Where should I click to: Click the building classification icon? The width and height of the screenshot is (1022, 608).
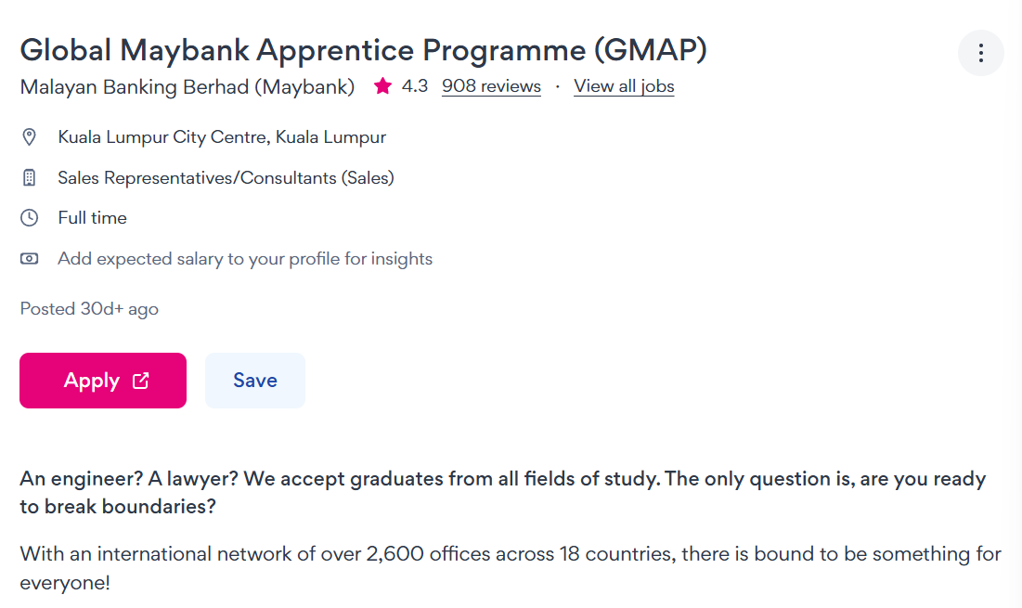(29, 177)
